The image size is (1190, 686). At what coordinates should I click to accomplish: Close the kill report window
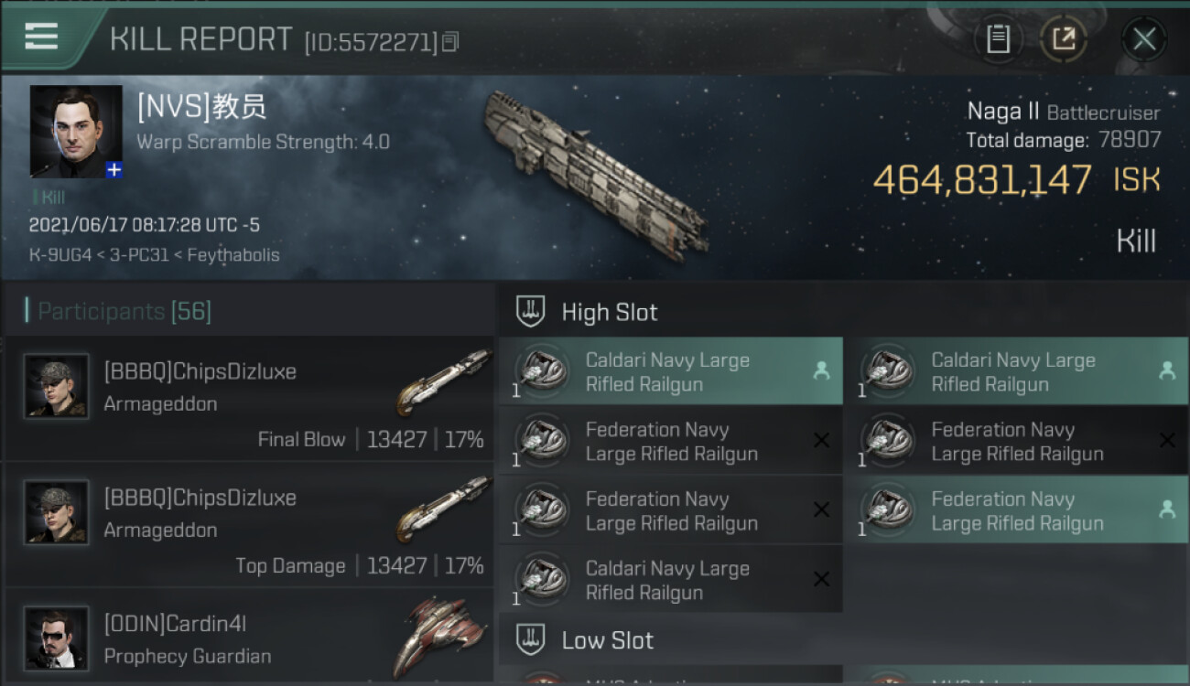(x=1144, y=38)
